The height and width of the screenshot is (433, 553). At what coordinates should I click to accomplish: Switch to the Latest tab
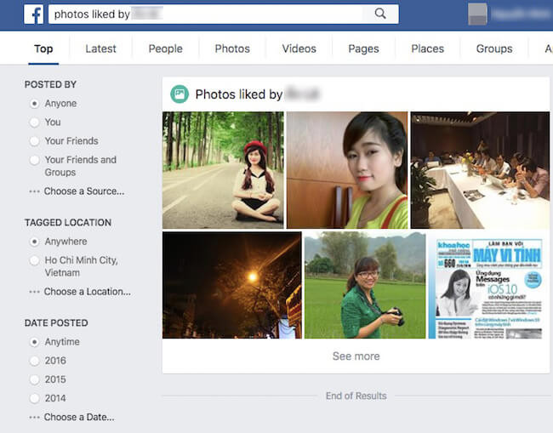click(x=100, y=48)
